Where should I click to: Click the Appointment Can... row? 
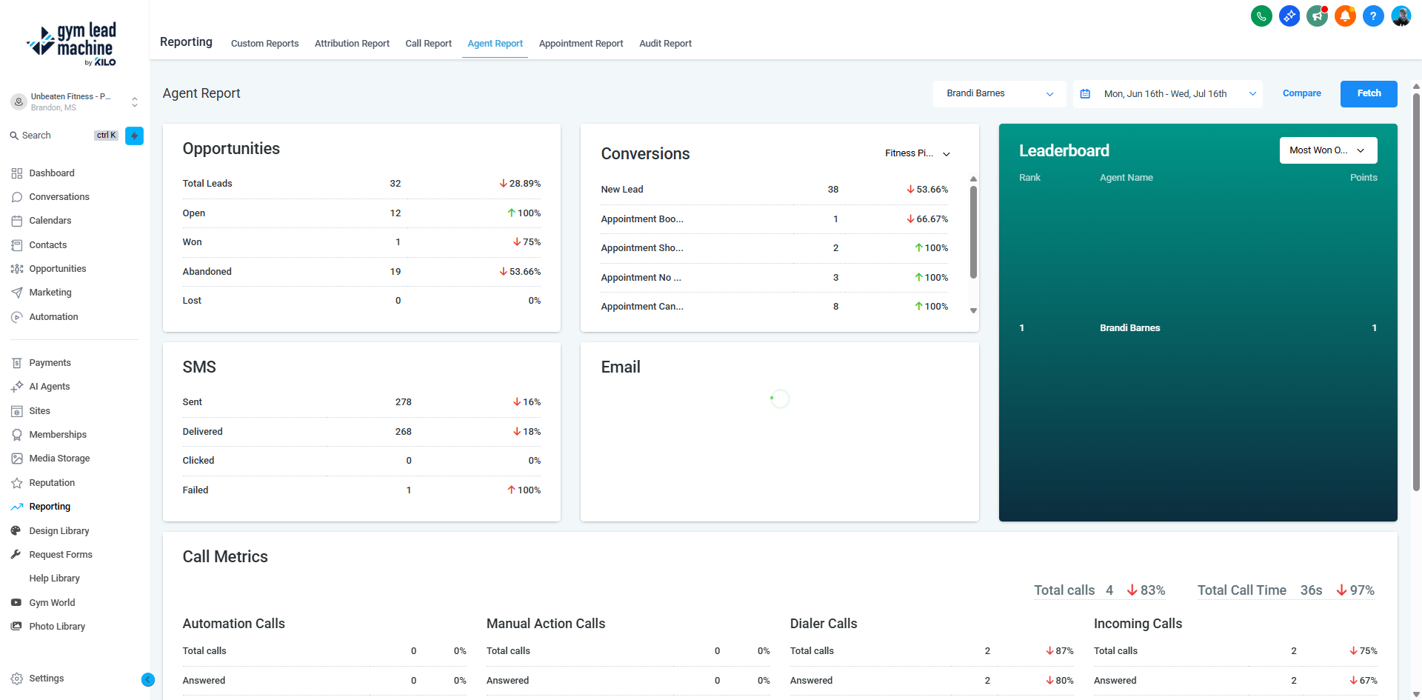pyautogui.click(x=774, y=307)
